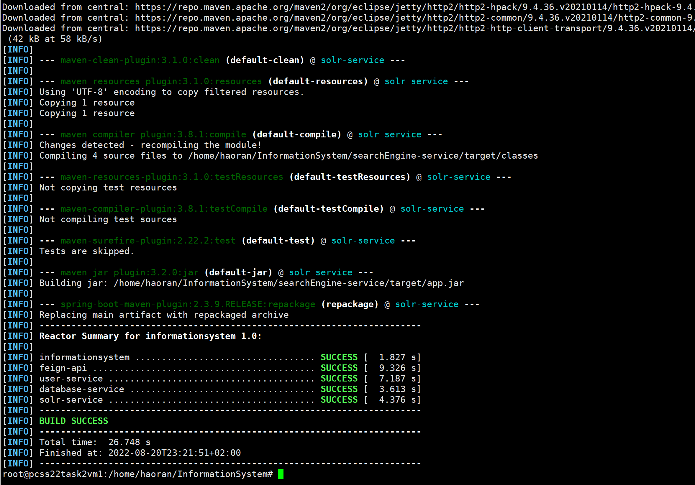
Task: Click maven-clean-plugin:3.1.0:clean text
Action: point(140,60)
